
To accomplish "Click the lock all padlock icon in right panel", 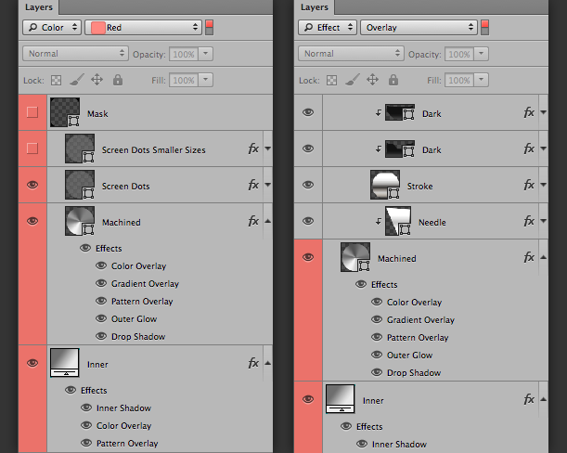I will [x=393, y=80].
